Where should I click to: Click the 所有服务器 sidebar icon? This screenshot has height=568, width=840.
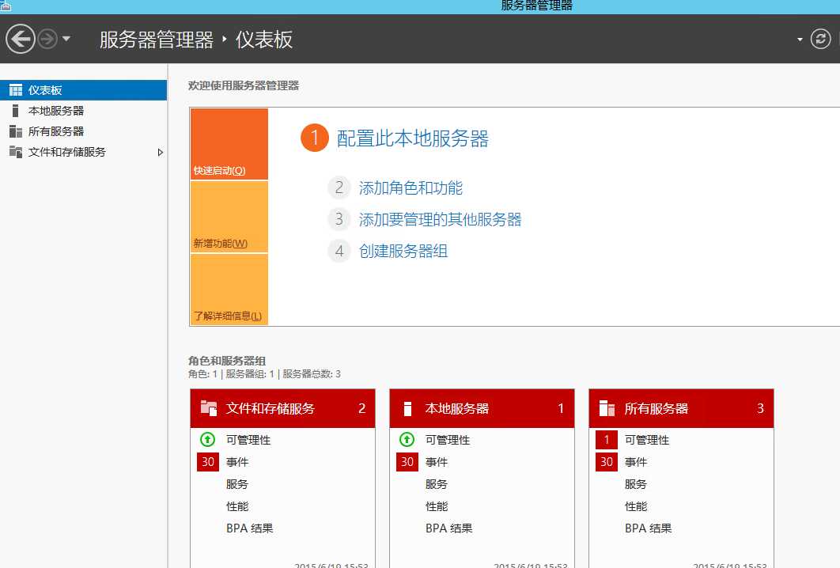[16, 131]
